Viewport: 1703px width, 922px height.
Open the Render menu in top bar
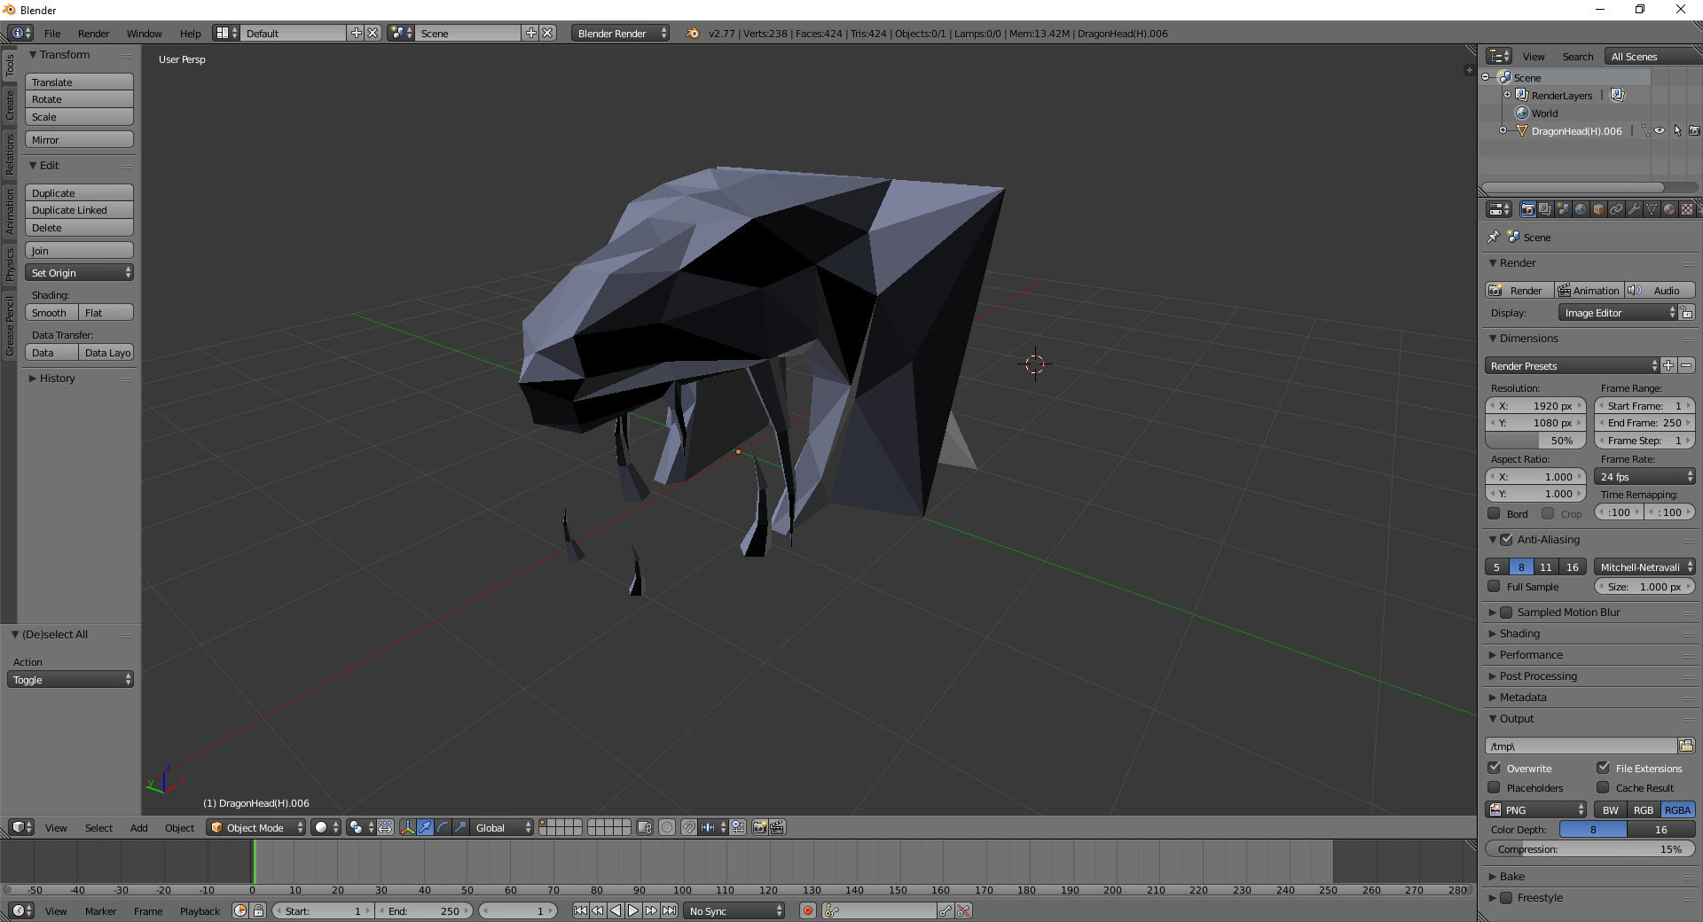(x=93, y=34)
